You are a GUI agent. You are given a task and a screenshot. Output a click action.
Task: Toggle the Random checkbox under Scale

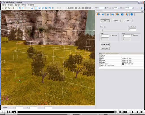click(111, 36)
